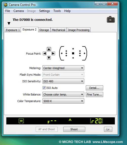Click the AF and Shoot button
This screenshot has width=127, height=145.
click(x=47, y=129)
